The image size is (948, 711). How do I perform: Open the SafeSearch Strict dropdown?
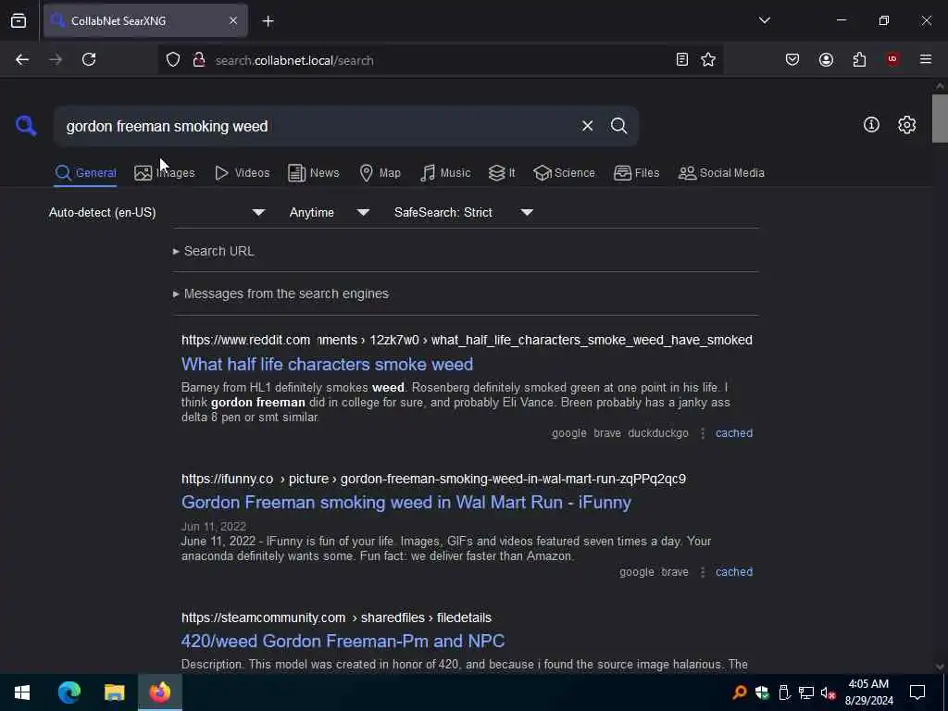464,213
